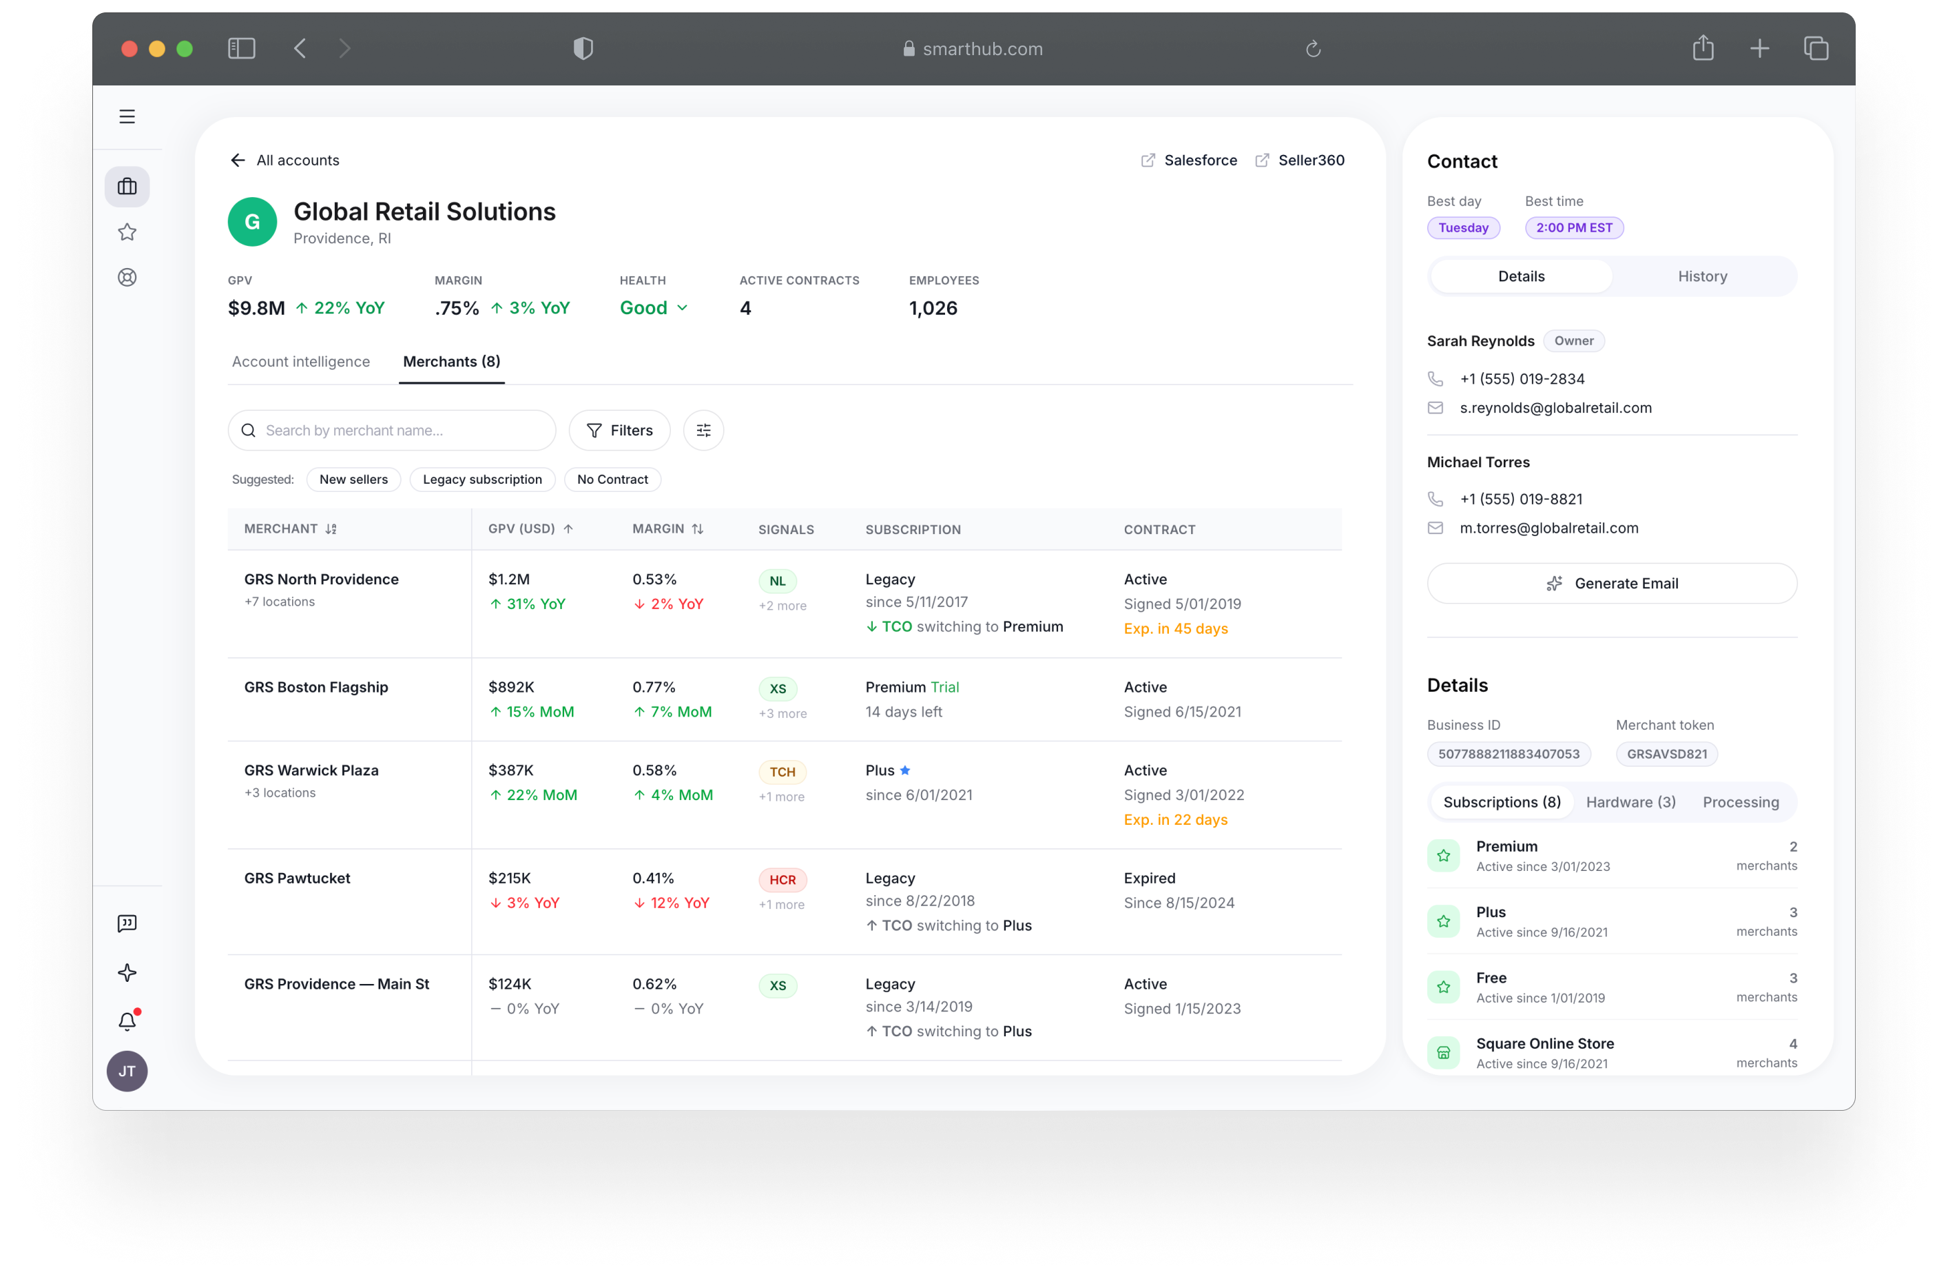Expand +2 more signals for GRS North Providence

[782, 605]
